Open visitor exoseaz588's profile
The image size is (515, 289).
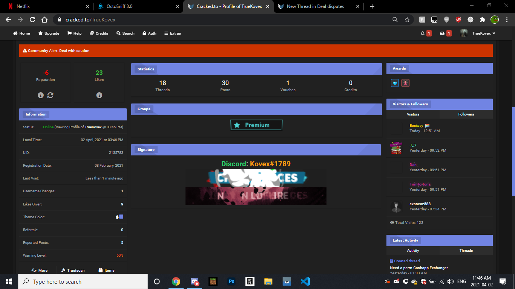(420, 204)
